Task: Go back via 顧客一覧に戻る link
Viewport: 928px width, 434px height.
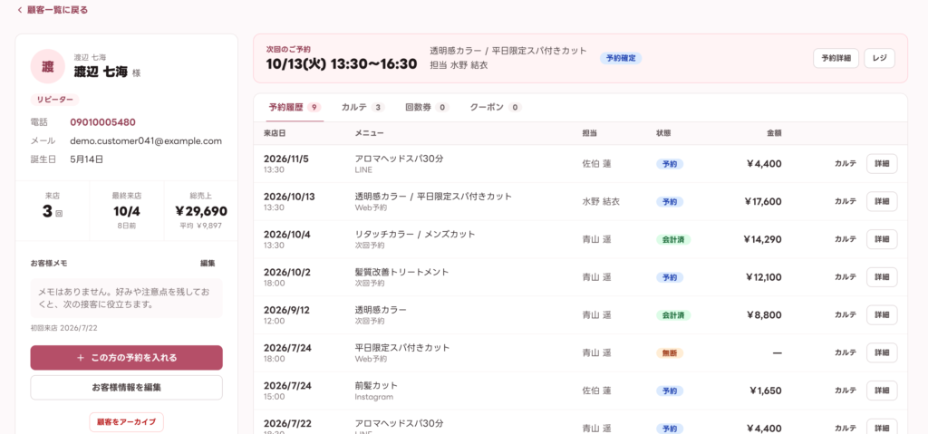Action: tap(53, 10)
